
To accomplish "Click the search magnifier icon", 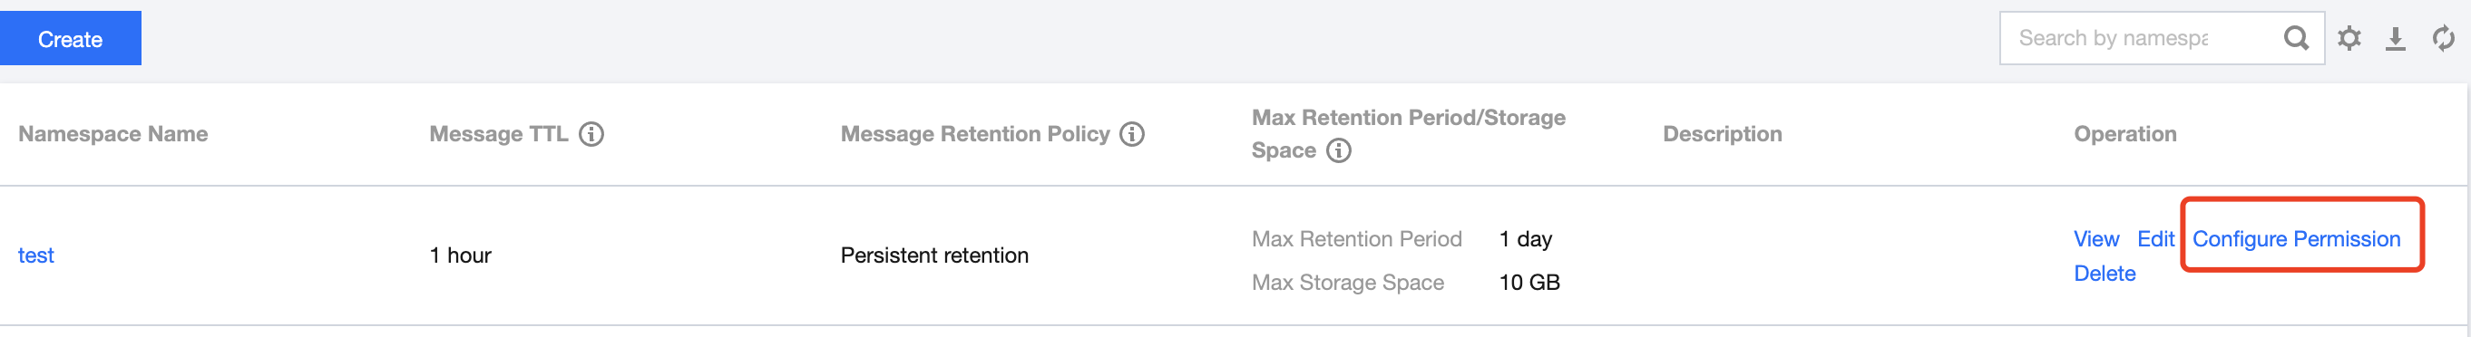I will point(2295,38).
